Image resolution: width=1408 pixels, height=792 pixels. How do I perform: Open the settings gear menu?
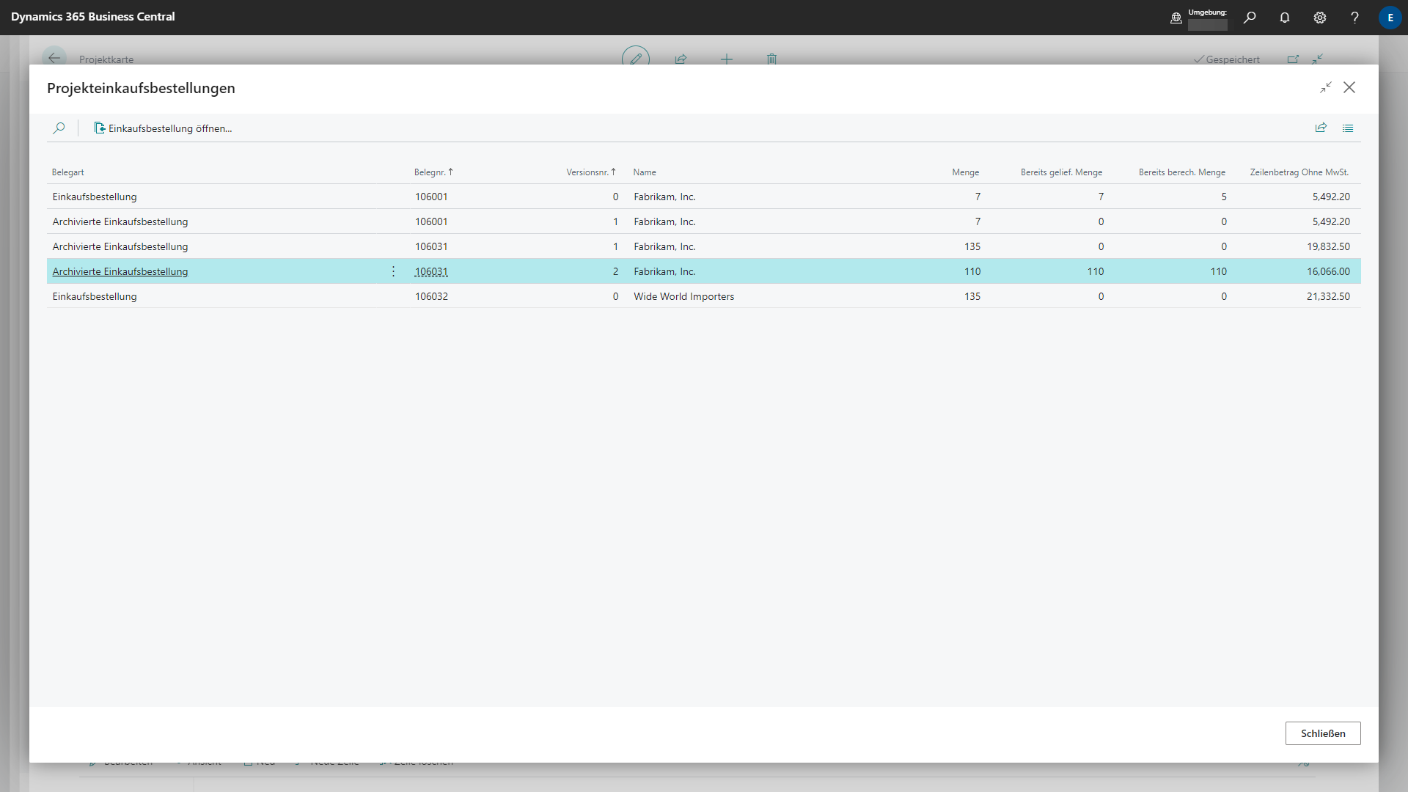(x=1320, y=18)
